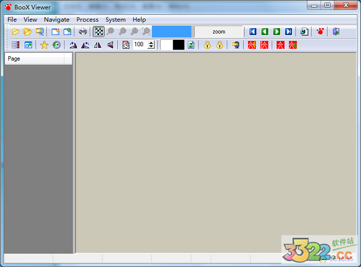The width and height of the screenshot is (361, 267).
Task: Click the BooX Viewer title bar paw icon
Action: 8,7
